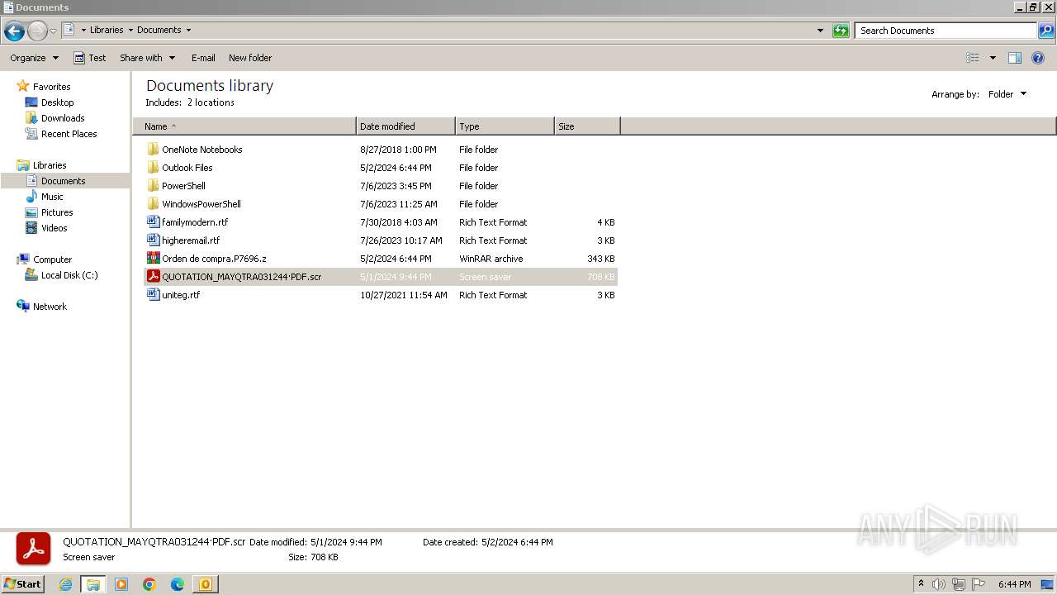Viewport: 1057px width, 595px height.
Task: Open Outlook from the taskbar
Action: (205, 584)
